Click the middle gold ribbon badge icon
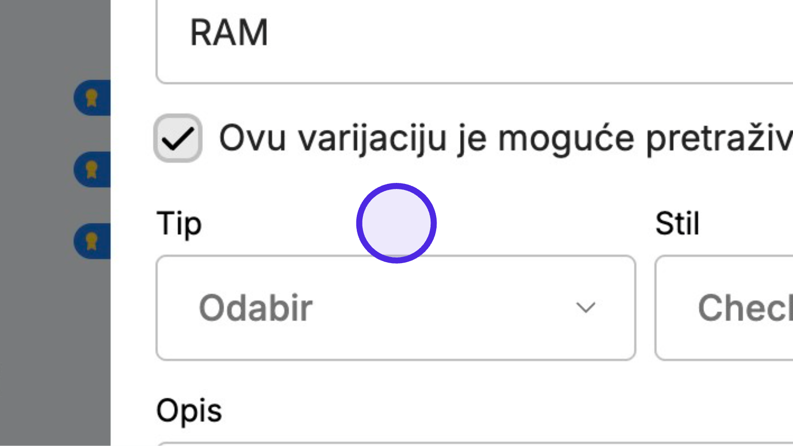Screen dimensions: 793x446 coord(91,169)
